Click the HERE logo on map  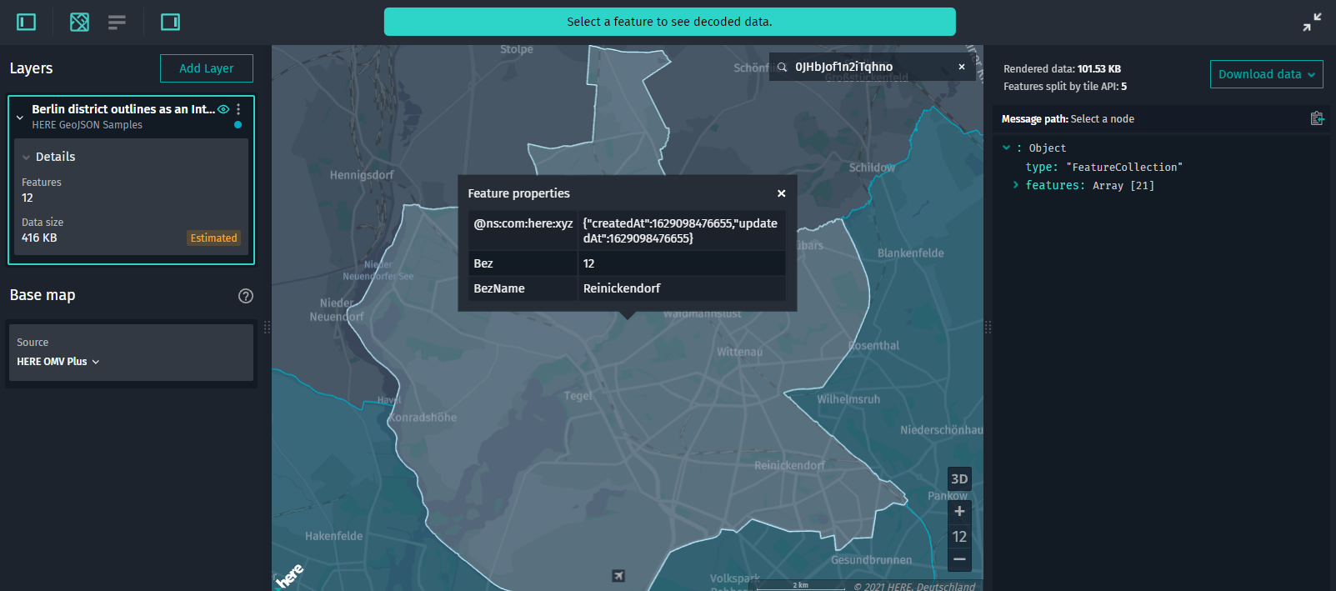(290, 575)
